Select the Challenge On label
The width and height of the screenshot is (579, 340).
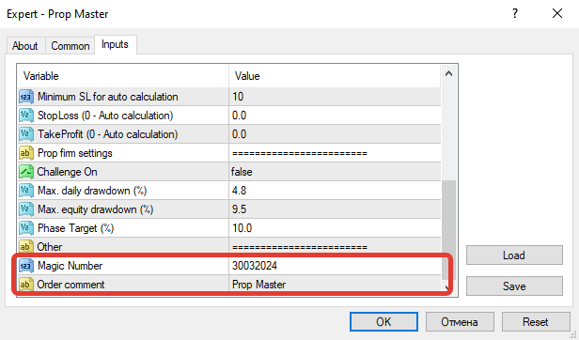(68, 172)
